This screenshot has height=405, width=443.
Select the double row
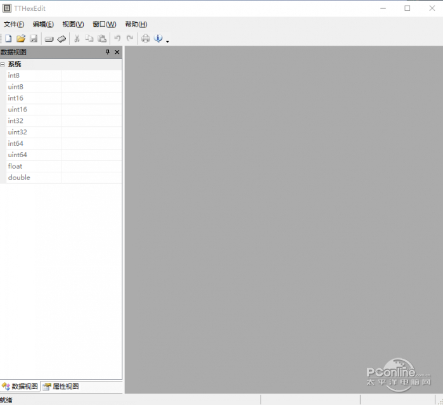coord(64,177)
